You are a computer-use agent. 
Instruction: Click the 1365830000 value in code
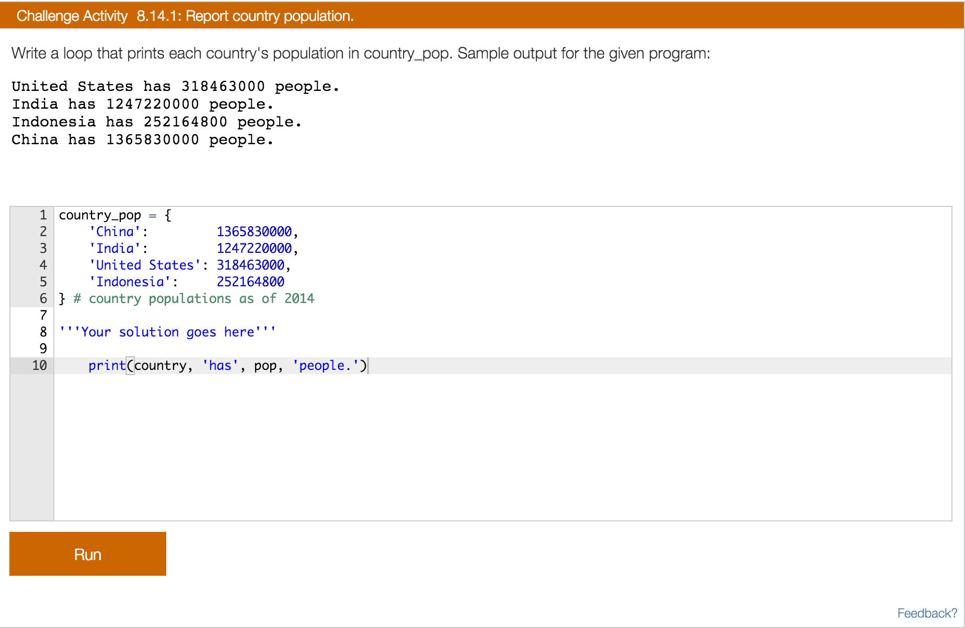coord(254,232)
